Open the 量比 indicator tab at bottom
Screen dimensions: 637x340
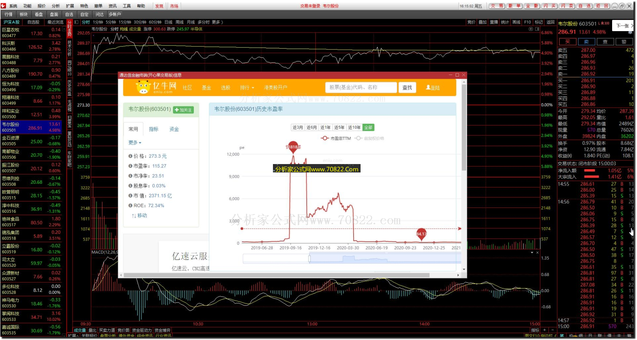[x=93, y=330]
